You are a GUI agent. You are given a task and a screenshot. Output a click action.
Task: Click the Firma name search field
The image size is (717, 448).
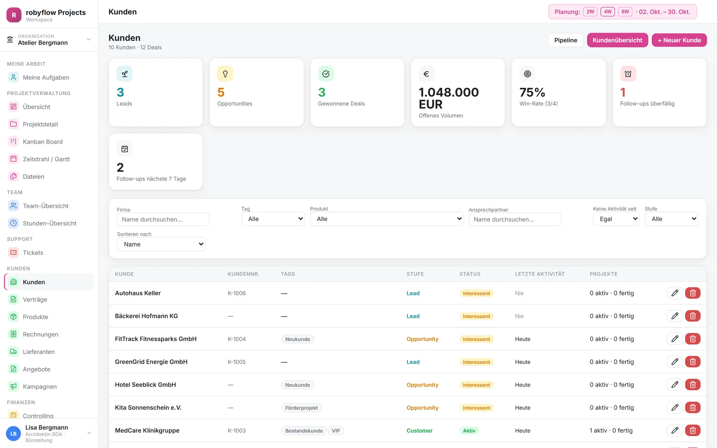163,219
